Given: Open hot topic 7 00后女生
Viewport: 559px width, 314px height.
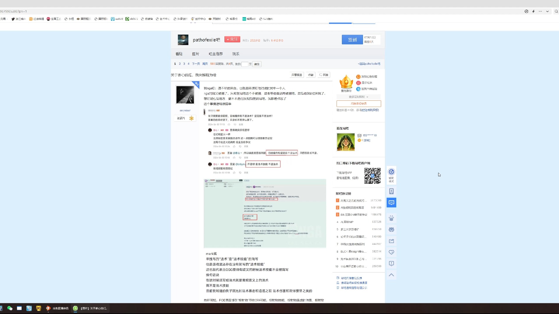Looking at the screenshot, I should click(353, 244).
